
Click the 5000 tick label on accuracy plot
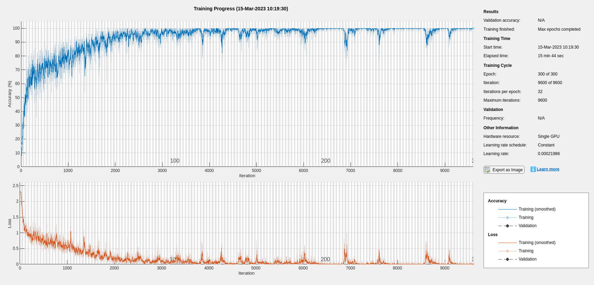(256, 171)
